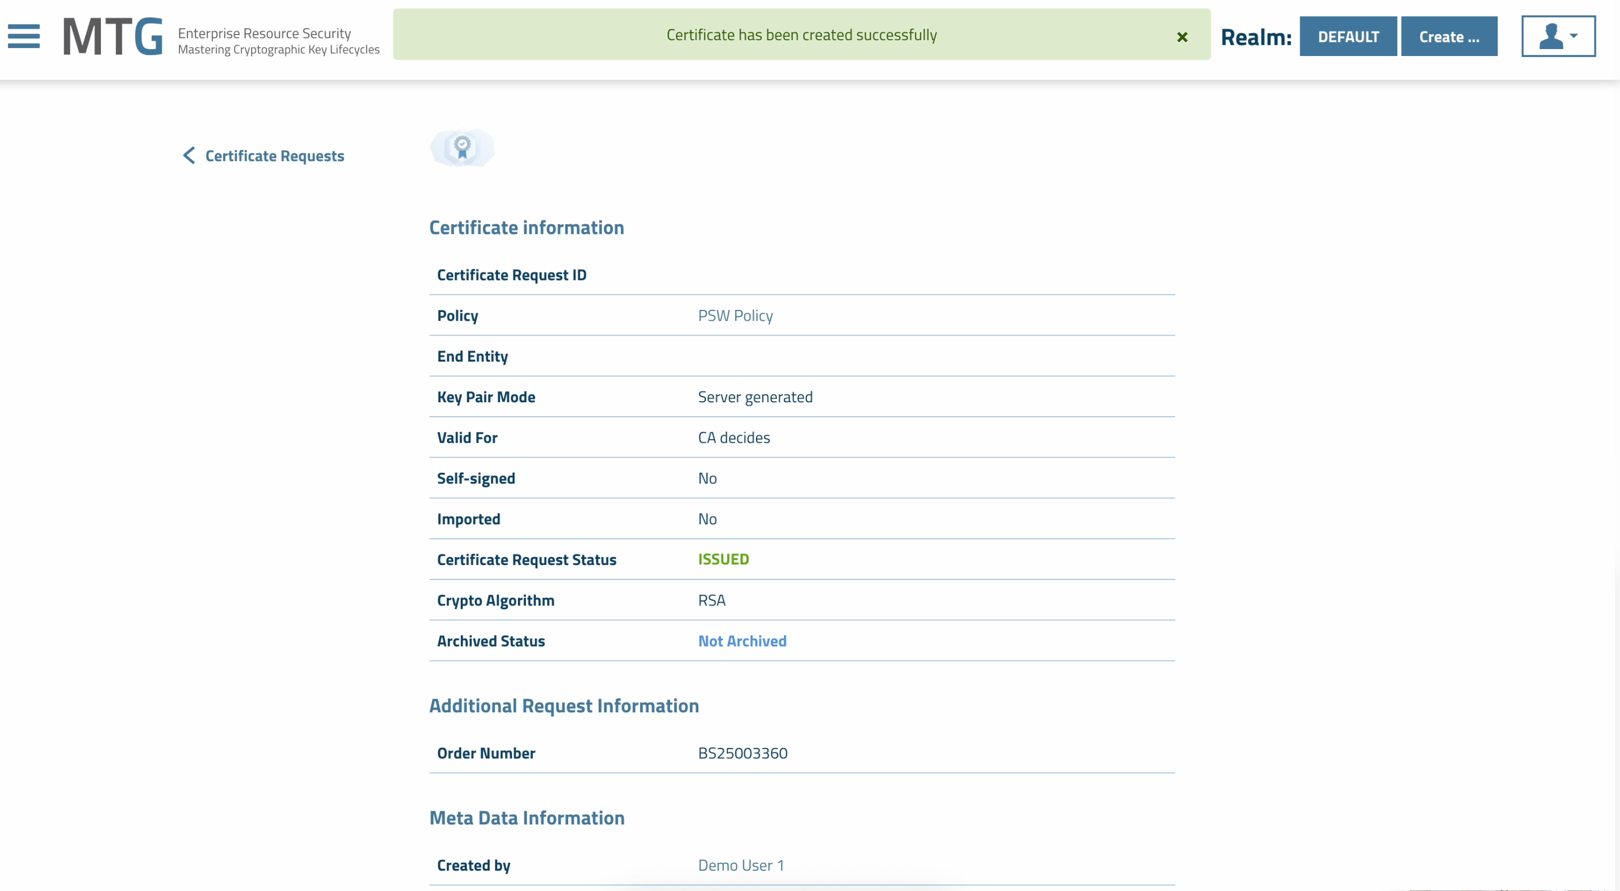Click the Not Archived status
This screenshot has width=1620, height=891.
click(x=742, y=641)
